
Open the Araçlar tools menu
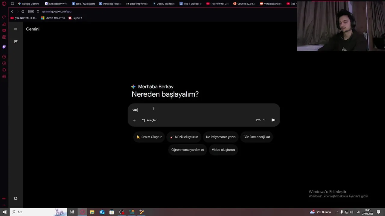click(x=149, y=120)
